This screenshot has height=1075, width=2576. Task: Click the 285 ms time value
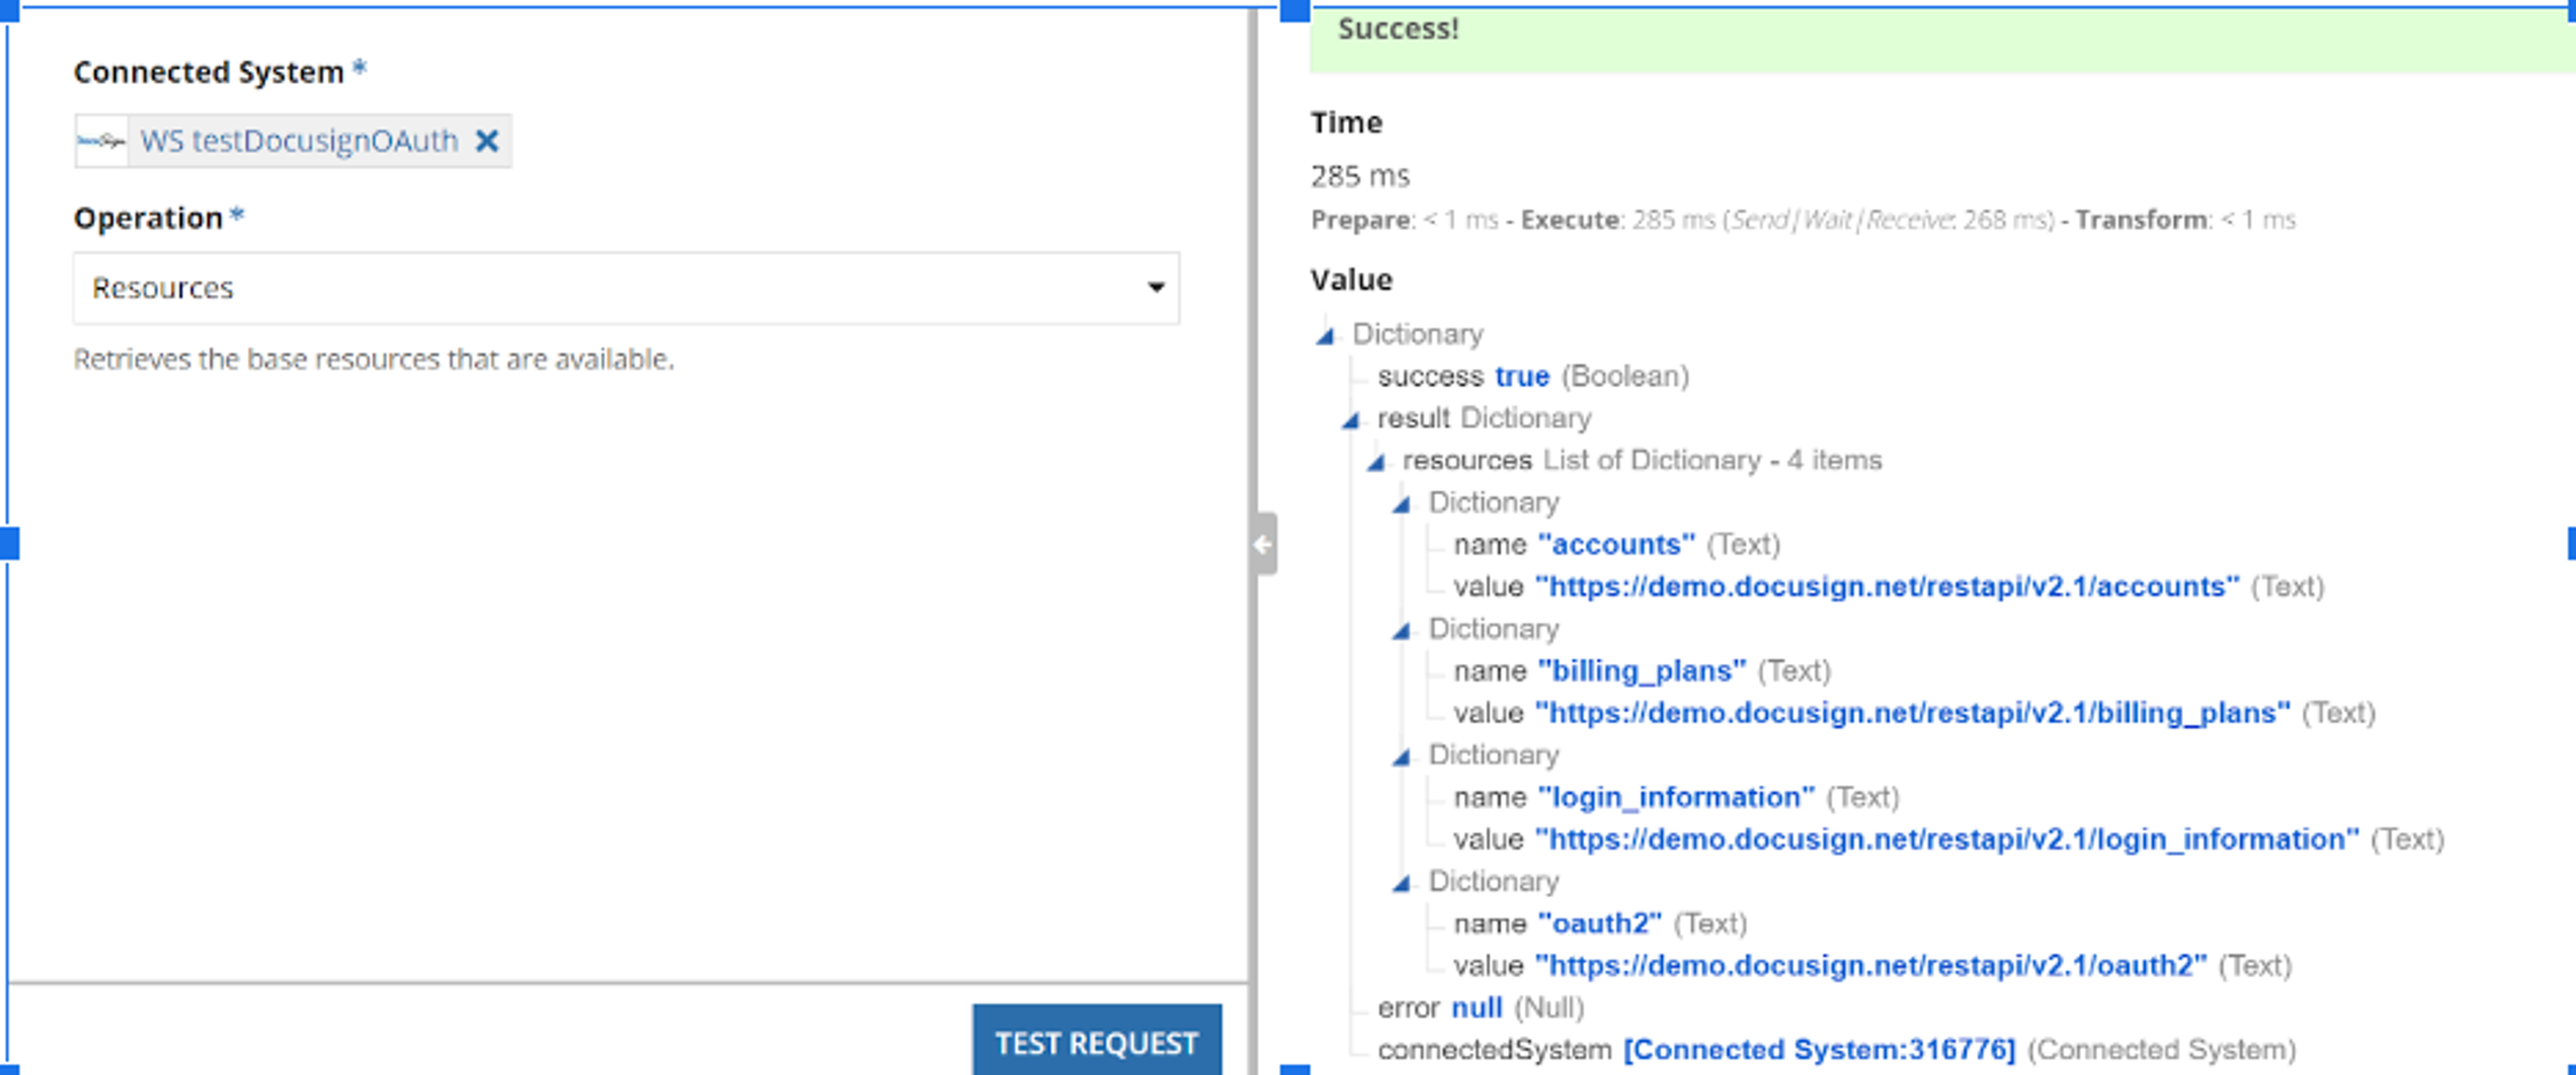tap(1360, 176)
